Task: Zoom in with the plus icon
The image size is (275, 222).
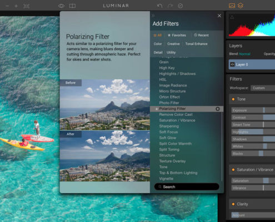Action: (16, 6)
